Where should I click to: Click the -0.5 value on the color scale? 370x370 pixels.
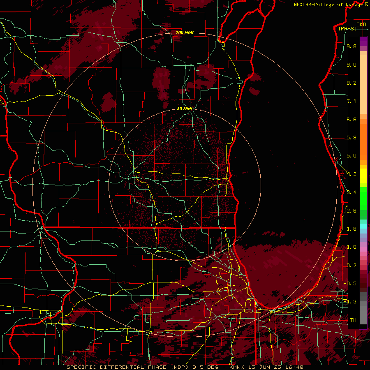(x=350, y=283)
